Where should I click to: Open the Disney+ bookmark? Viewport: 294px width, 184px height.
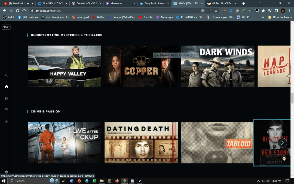(x=121, y=17)
